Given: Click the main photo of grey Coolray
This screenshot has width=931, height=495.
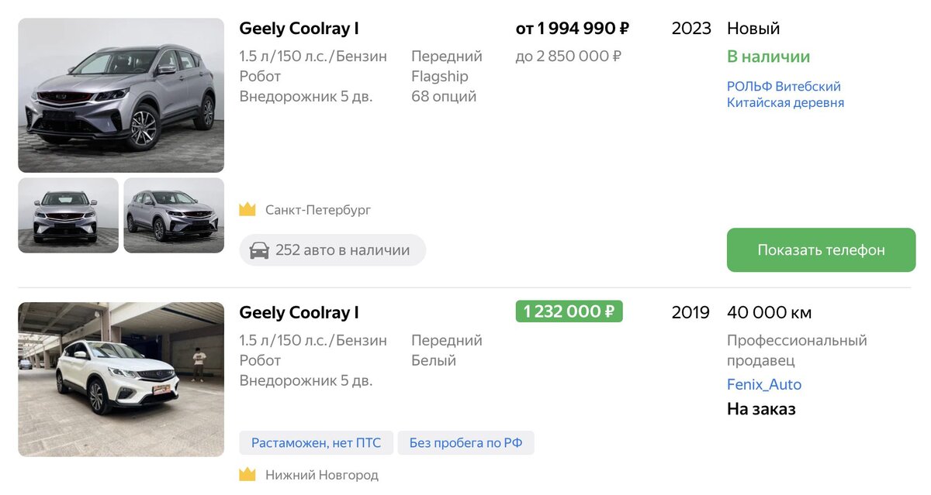Looking at the screenshot, I should (x=121, y=95).
